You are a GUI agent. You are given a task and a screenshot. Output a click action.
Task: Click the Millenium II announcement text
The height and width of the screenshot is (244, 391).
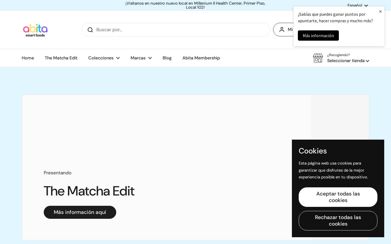(x=195, y=5)
